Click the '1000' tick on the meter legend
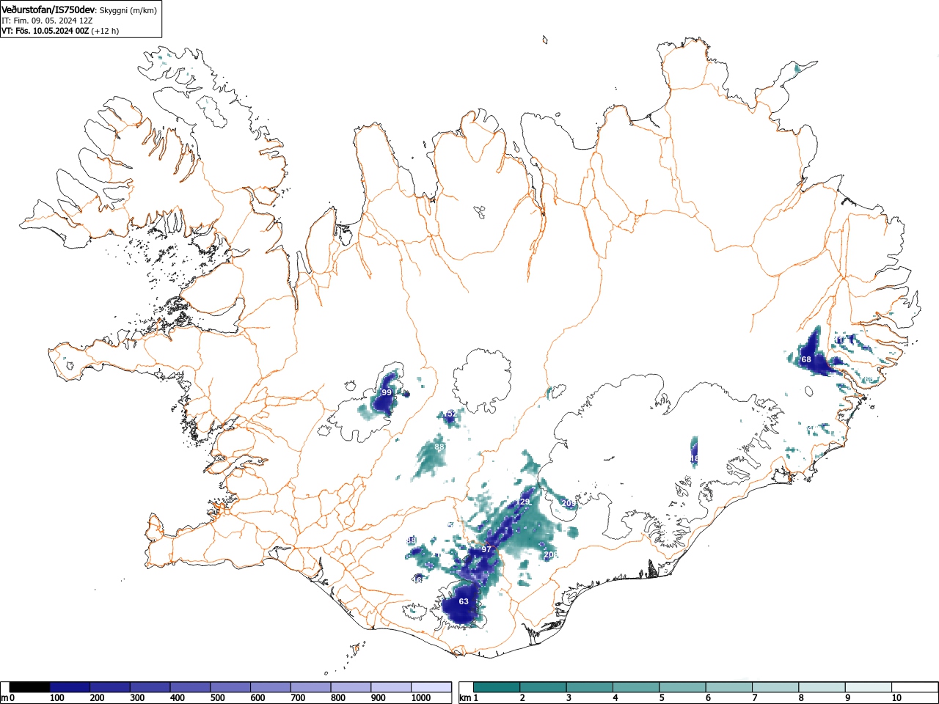 [x=421, y=698]
